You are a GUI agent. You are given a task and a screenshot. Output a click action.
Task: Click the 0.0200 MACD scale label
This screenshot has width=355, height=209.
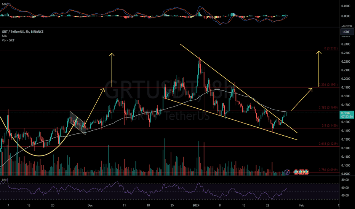tap(346, 6)
